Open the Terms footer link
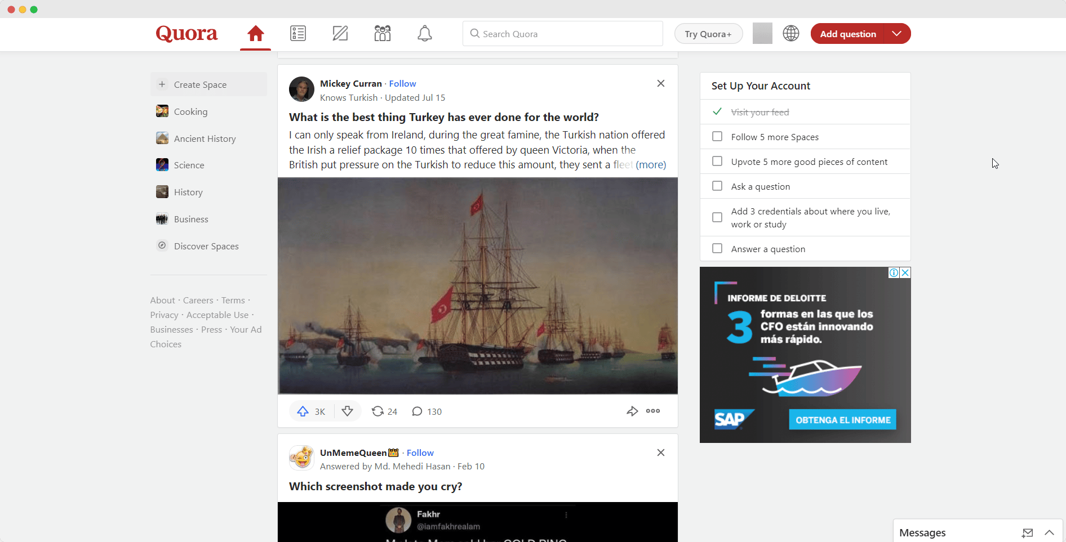1066x542 pixels. 233,301
